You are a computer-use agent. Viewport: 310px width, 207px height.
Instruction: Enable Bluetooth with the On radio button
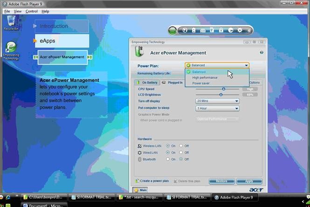pos(168,159)
